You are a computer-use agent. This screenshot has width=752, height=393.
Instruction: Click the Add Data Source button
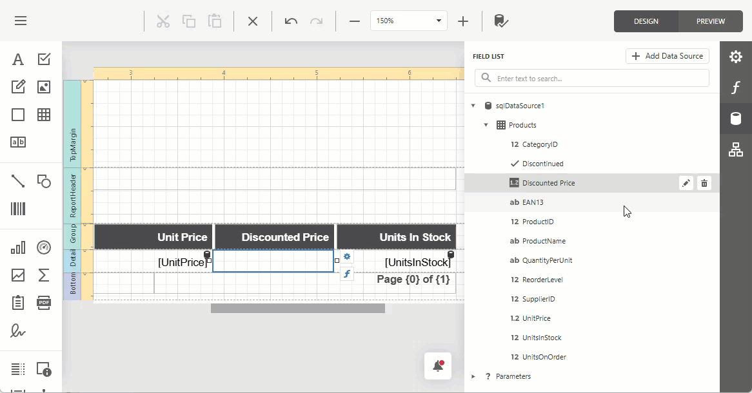tap(667, 56)
